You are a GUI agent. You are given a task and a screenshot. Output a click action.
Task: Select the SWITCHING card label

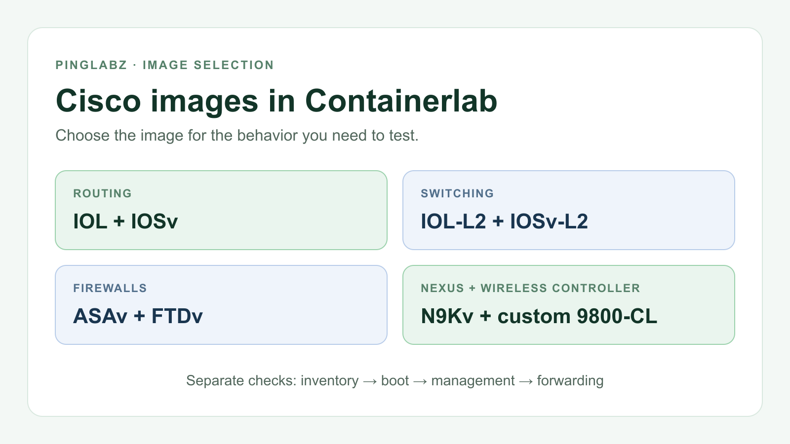click(457, 193)
